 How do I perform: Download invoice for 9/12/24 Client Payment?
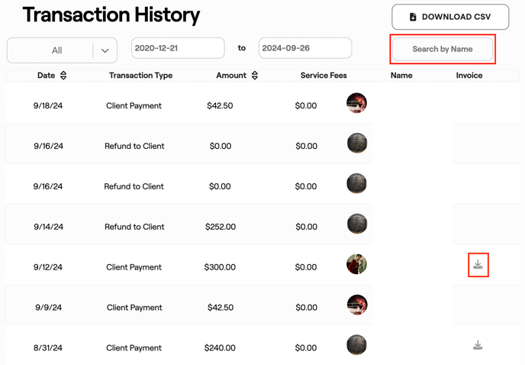[478, 265]
